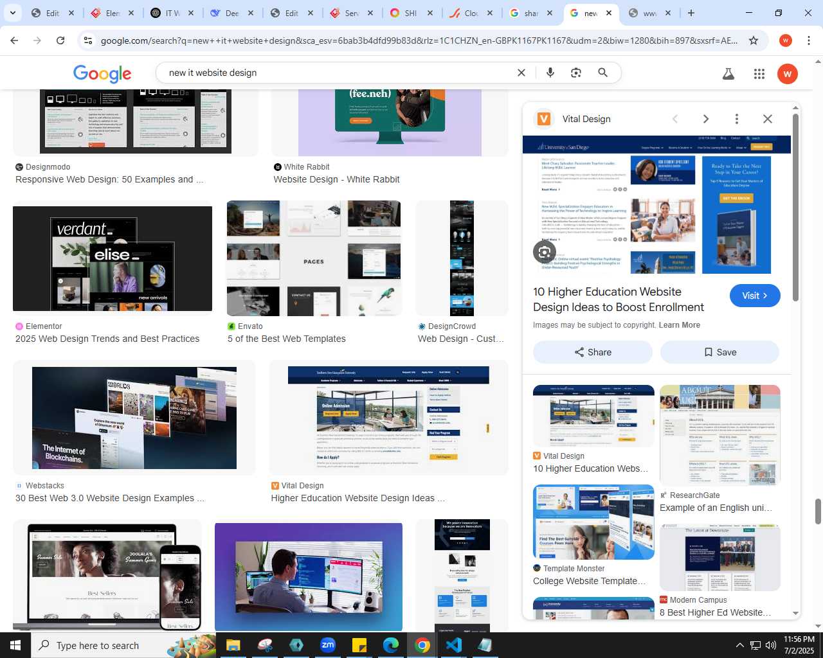Viewport: 823px width, 658px height.
Task: Click the preview panel vertical scrollbar
Action: click(x=795, y=208)
